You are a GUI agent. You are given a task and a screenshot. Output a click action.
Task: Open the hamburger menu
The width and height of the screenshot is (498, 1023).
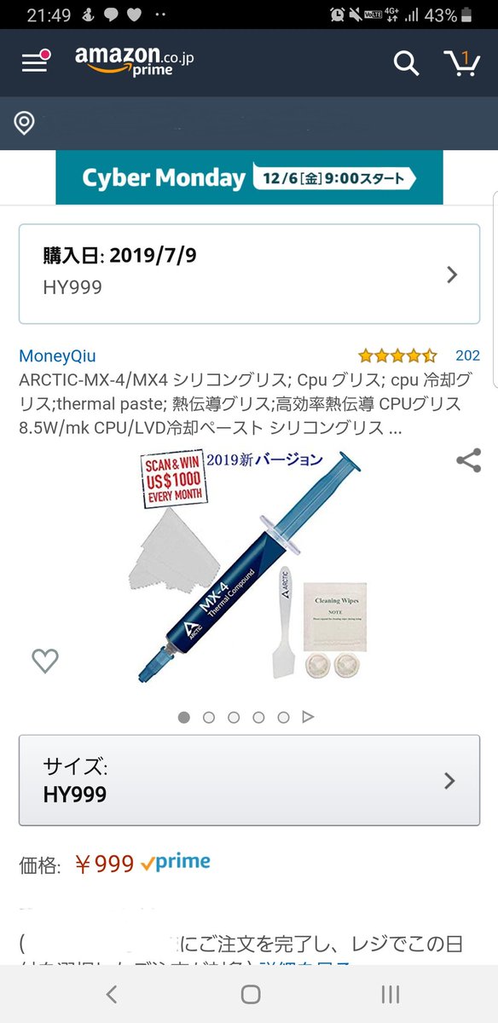tap(35, 61)
